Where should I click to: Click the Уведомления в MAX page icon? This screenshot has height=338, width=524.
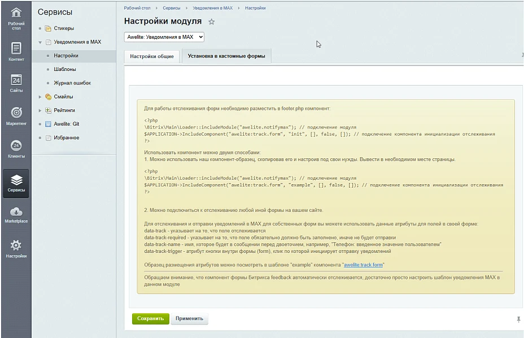[48, 42]
